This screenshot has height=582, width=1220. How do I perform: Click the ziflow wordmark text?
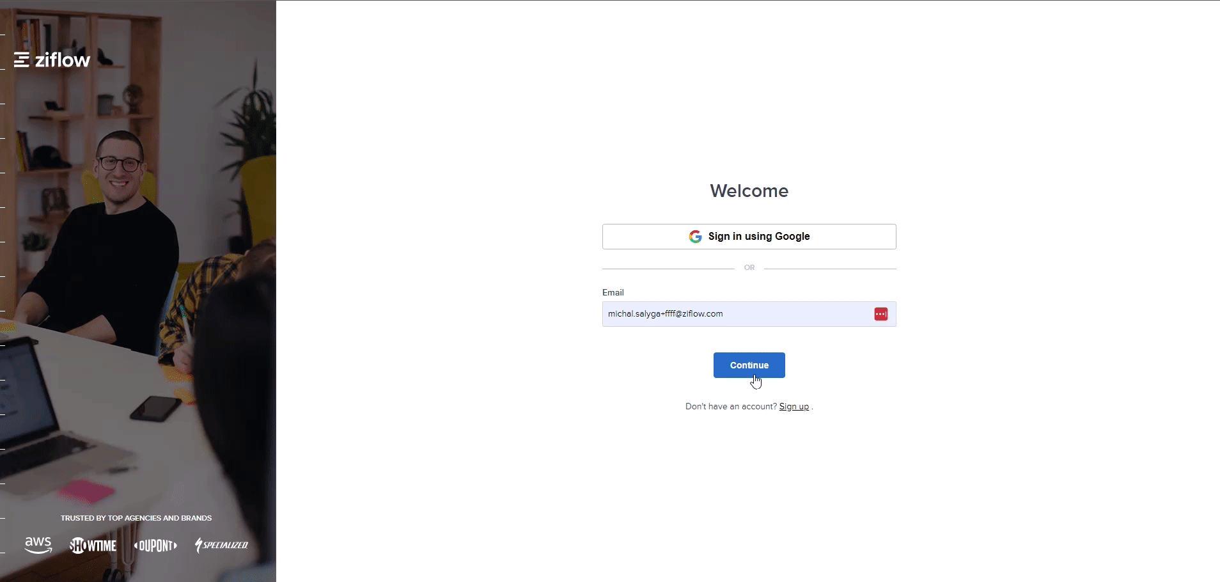[62, 60]
